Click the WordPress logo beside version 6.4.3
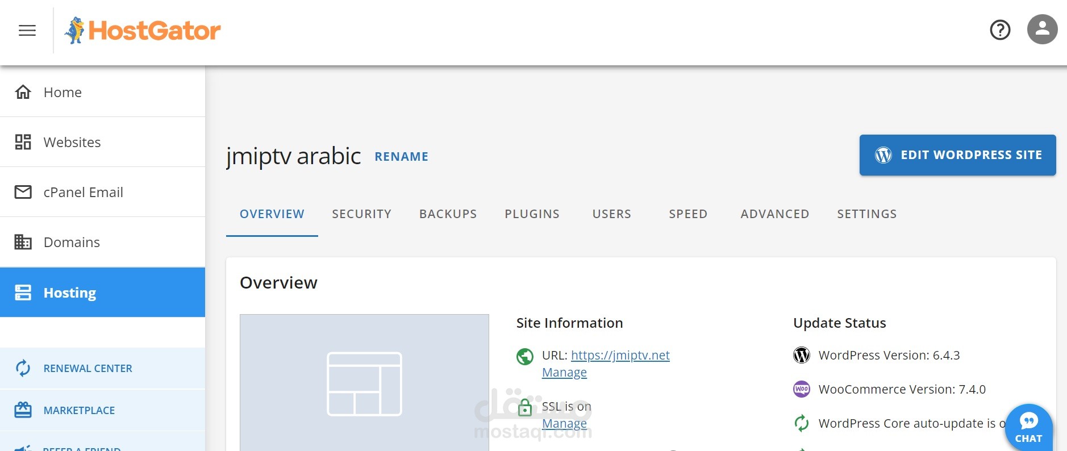The image size is (1067, 451). 801,355
